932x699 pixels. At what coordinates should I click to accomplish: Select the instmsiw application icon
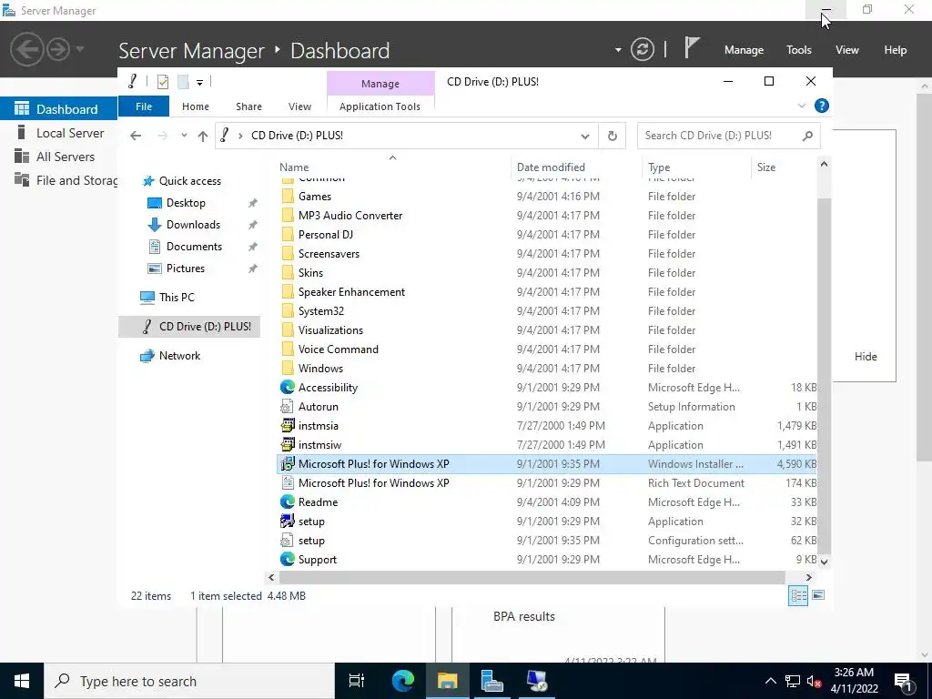coord(287,444)
